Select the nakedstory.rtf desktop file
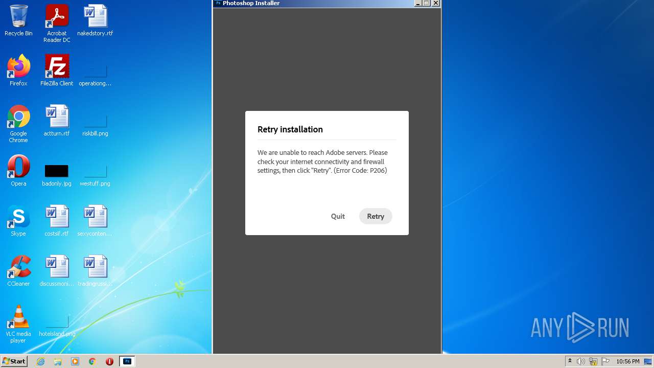Screen dimensions: 654x368 [95, 20]
